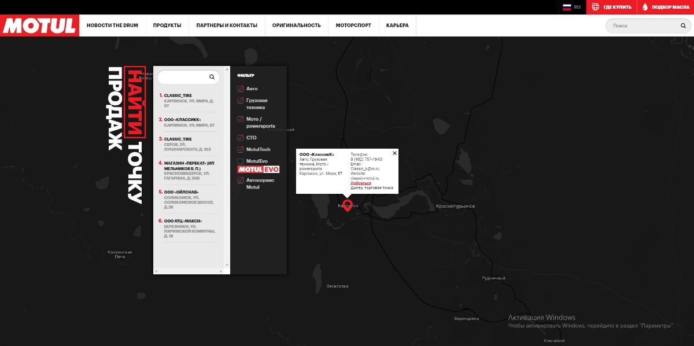Select ООО АТЦ «МАКСИ» in the dealer list
694x346 pixels.
pos(187,229)
